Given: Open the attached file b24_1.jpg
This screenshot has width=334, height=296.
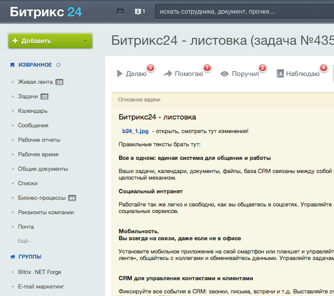Looking at the screenshot, I should coord(135,131).
